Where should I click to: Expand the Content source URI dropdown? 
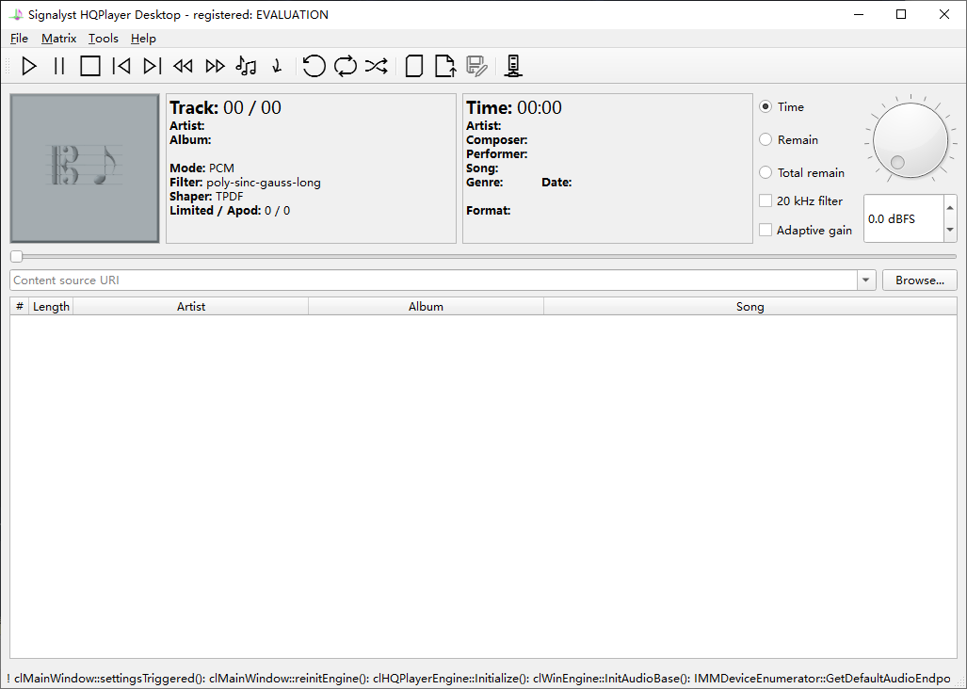[866, 280]
